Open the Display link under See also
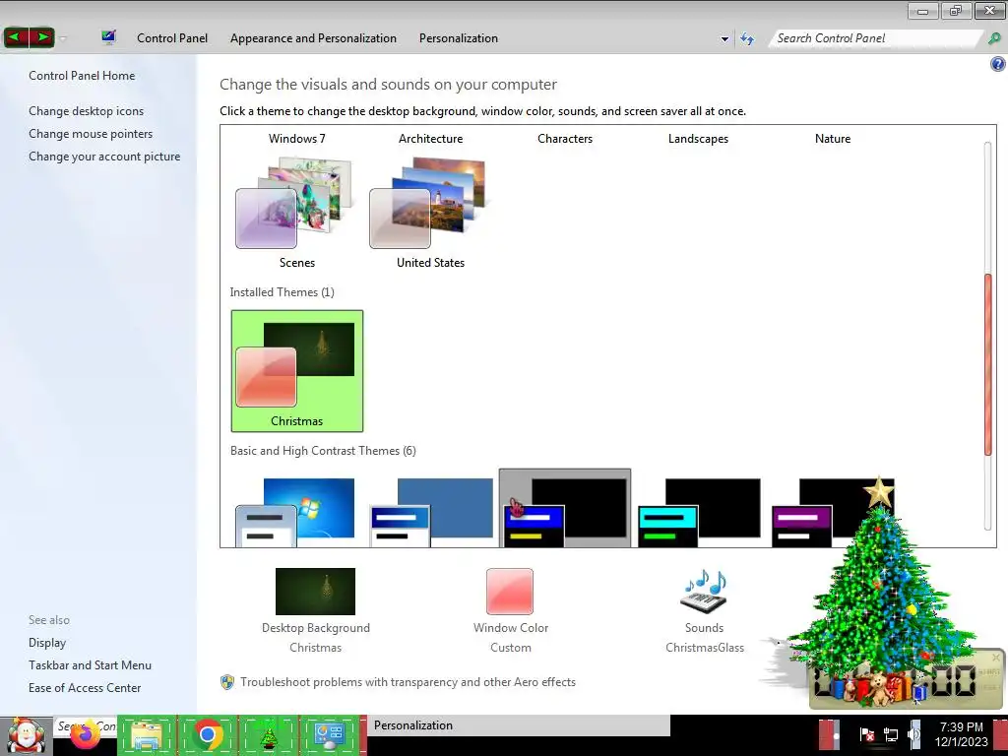The height and width of the screenshot is (756, 1008). pos(47,643)
